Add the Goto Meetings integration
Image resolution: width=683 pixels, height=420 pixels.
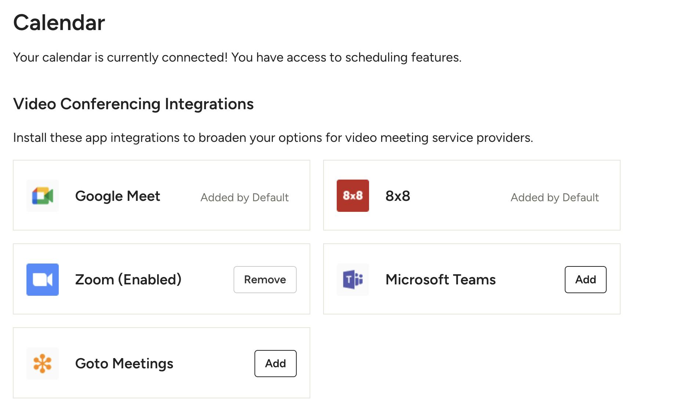click(275, 364)
